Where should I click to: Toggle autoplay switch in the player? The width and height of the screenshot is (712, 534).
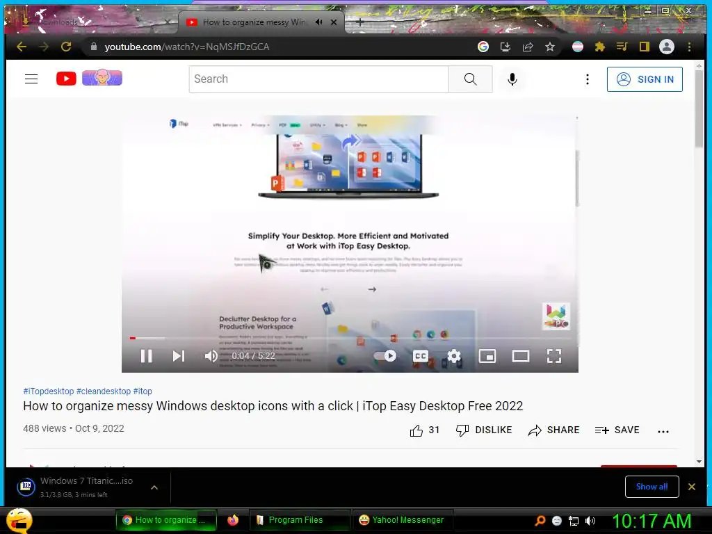[385, 356]
